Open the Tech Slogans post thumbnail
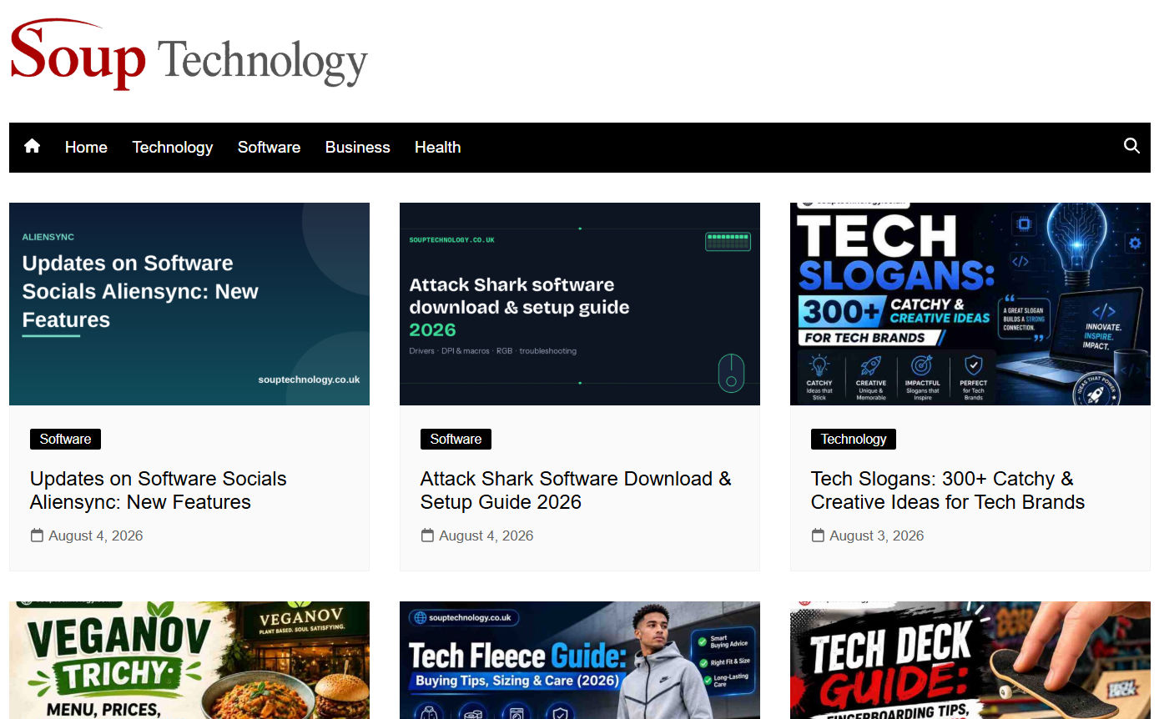1159x719 pixels. (x=970, y=304)
